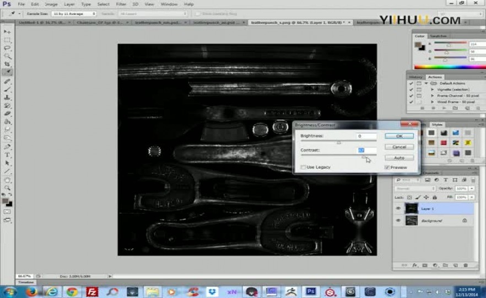Open the Opacity slider dropdown arrow
The height and width of the screenshot is (298, 486).
click(472, 188)
